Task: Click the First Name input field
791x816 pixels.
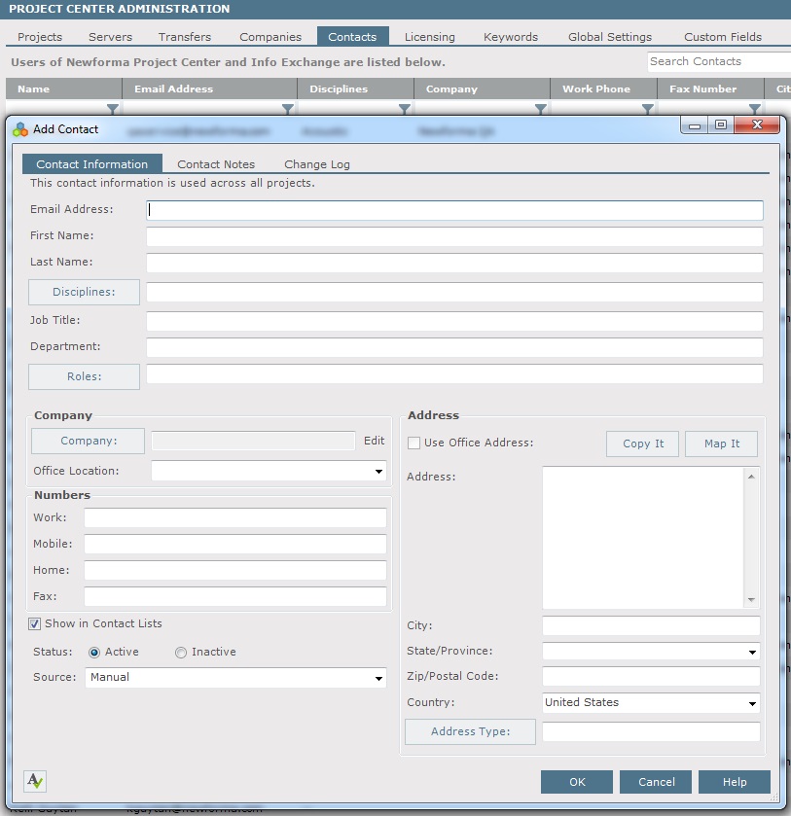Action: point(454,236)
